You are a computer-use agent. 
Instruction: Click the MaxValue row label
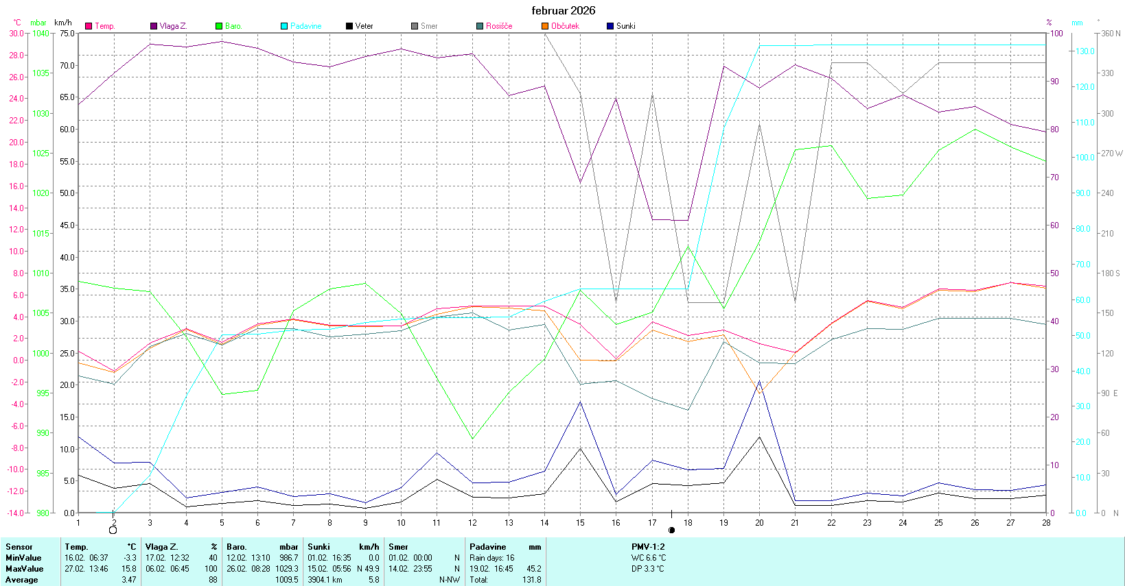pos(24,569)
